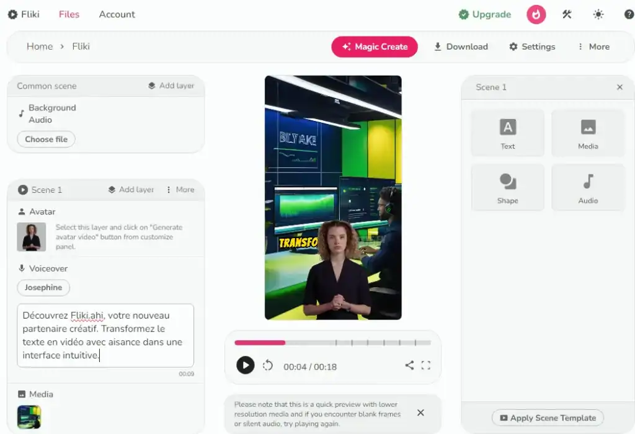635x434 pixels.
Task: Click into the voiceover script text box
Action: pyautogui.click(x=105, y=335)
